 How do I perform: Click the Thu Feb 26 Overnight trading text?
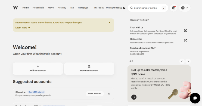click(108, 8)
